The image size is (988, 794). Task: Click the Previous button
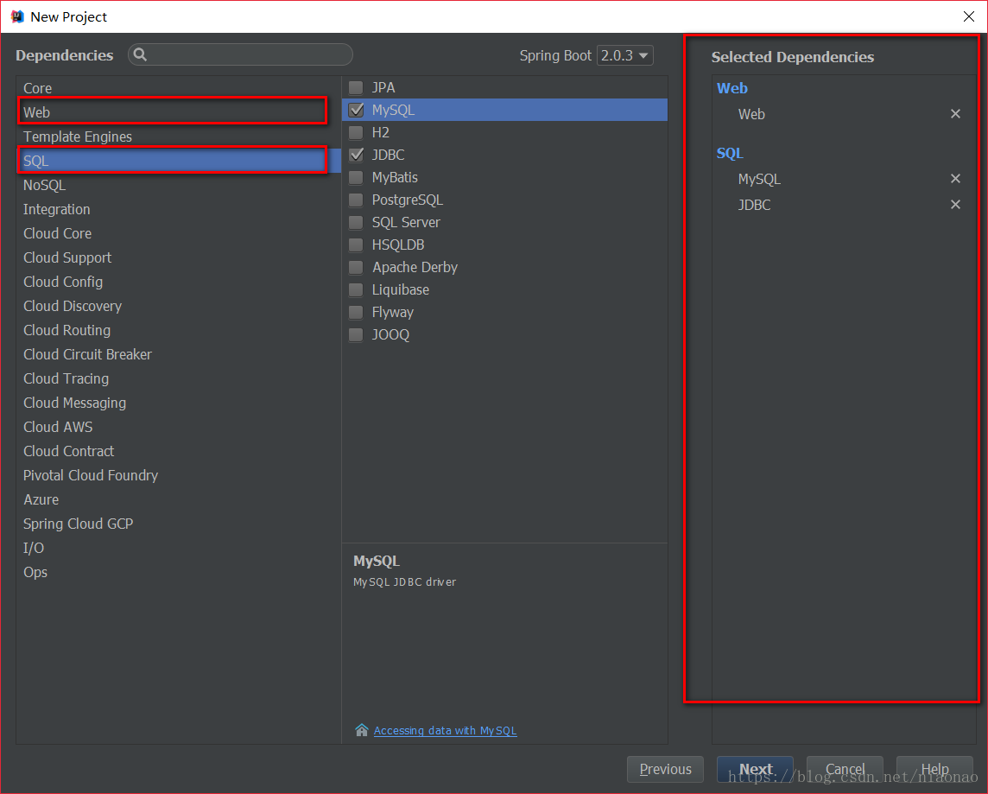point(665,769)
